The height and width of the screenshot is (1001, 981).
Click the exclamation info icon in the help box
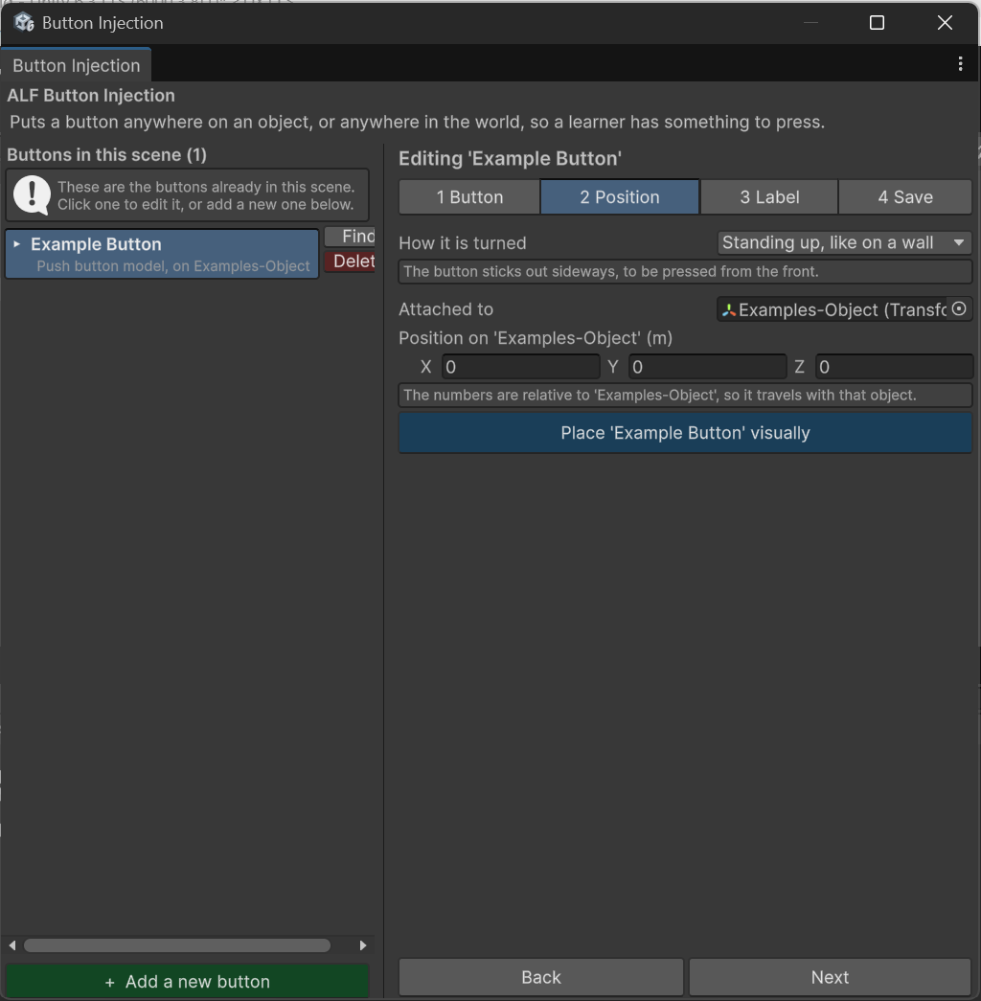tap(32, 194)
